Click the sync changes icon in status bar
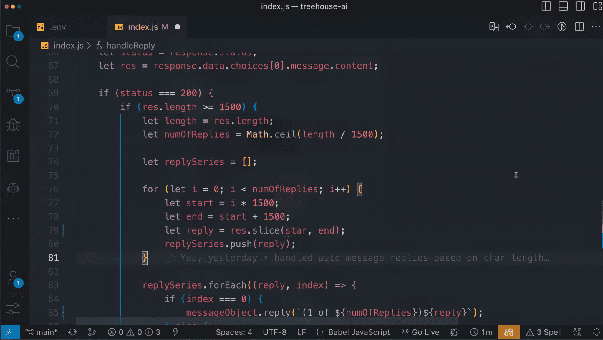 coord(73,332)
